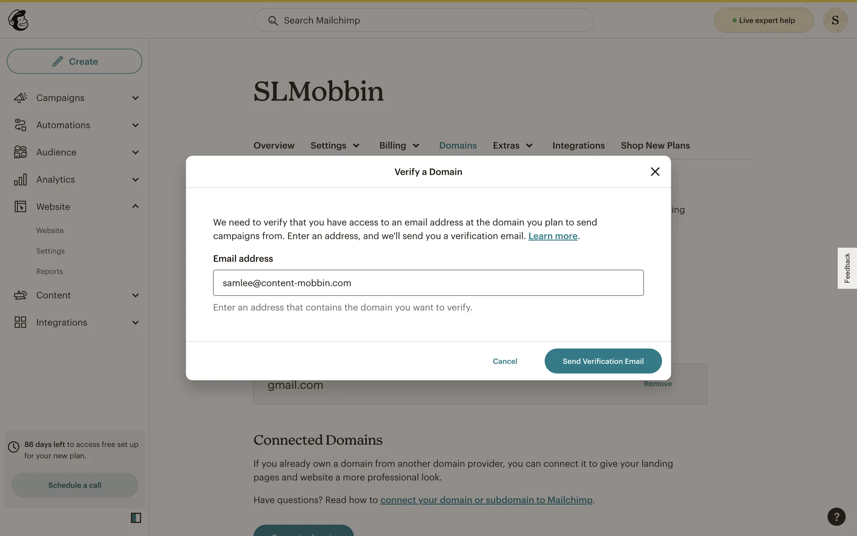857x536 pixels.
Task: Open the Feedback side tab
Action: coord(847,268)
